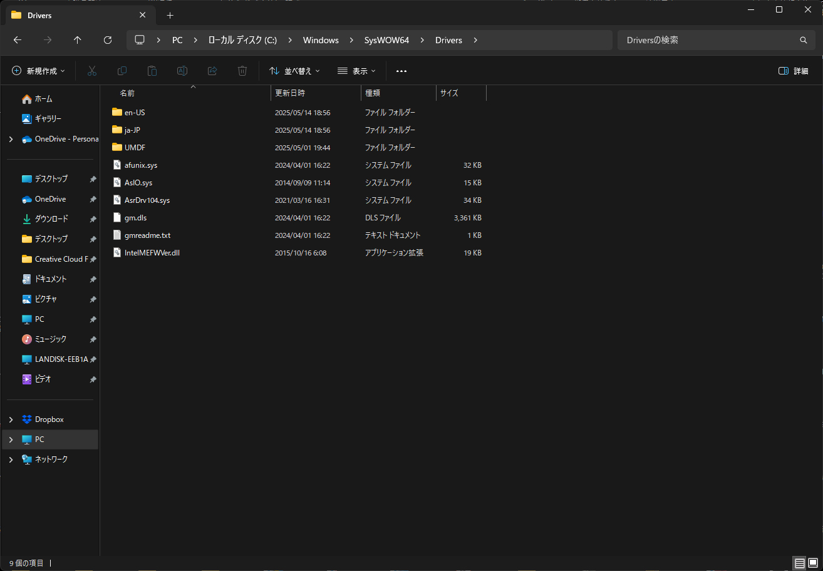Open the 新規作成 new item menu

(x=38, y=71)
